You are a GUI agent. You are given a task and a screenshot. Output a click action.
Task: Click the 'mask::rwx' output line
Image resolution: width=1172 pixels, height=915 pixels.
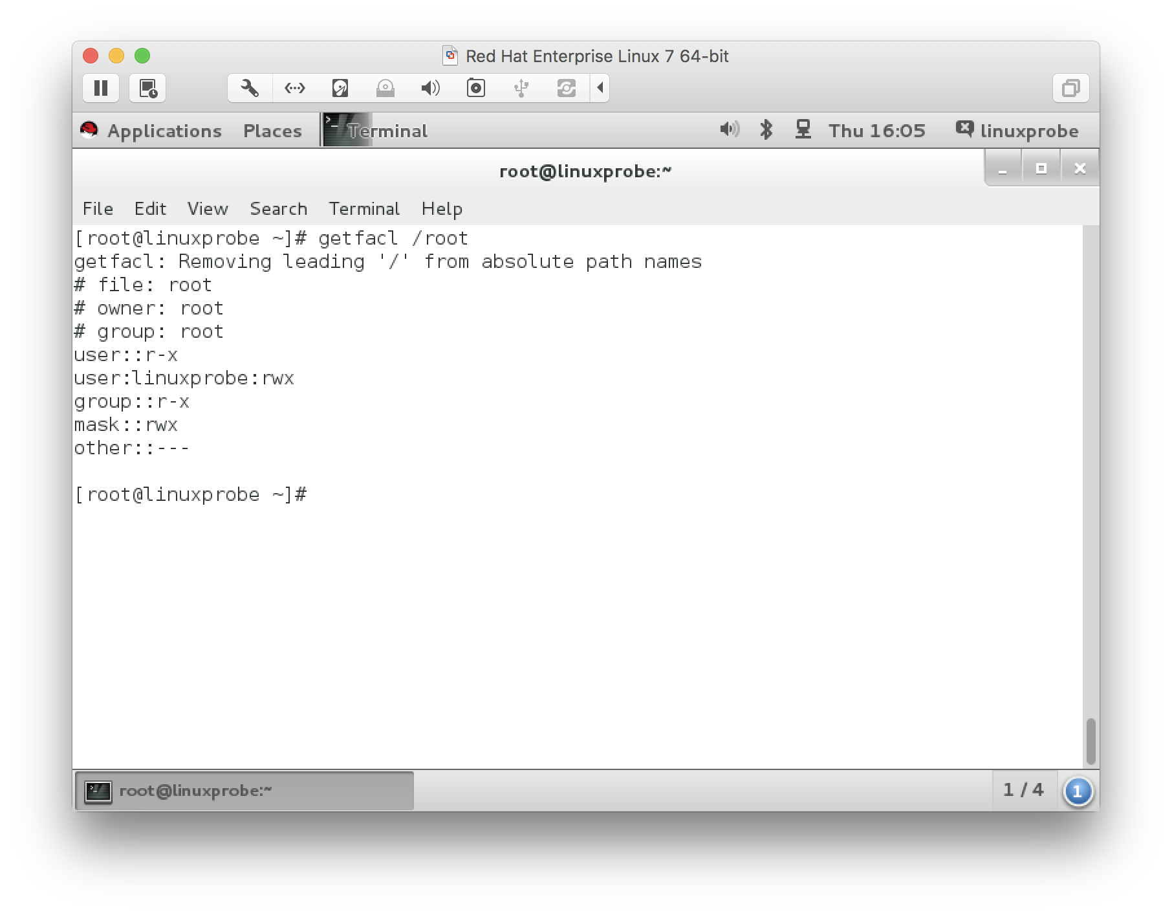[x=126, y=424]
